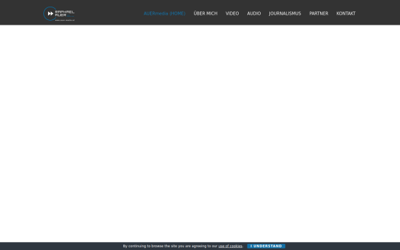
Task: Open the PARTNER page
Action: (x=319, y=13)
